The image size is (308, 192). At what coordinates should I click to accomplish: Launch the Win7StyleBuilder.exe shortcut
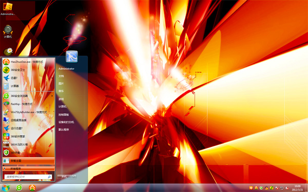(x=28, y=112)
